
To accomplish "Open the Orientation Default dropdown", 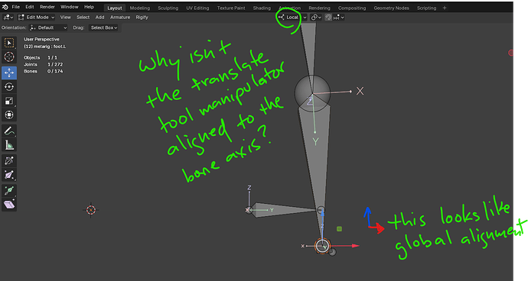I will (48, 28).
